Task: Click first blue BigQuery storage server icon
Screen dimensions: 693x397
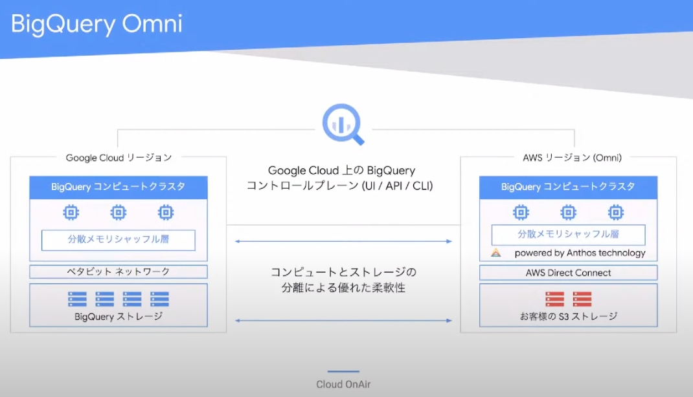Action: (77, 299)
